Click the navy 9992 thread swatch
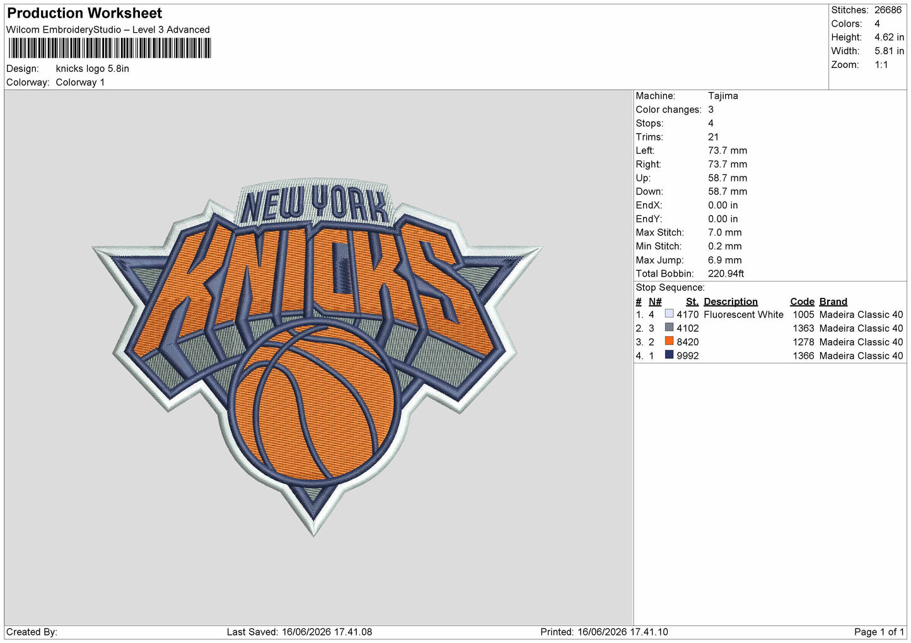Screen dimensions: 911x643 coord(669,355)
